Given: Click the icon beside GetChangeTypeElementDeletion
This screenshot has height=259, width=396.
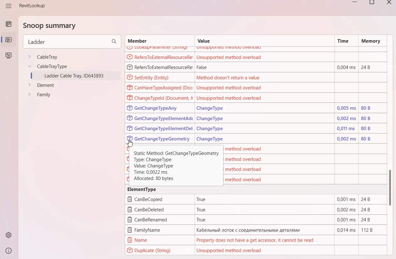Looking at the screenshot, I should (129, 128).
